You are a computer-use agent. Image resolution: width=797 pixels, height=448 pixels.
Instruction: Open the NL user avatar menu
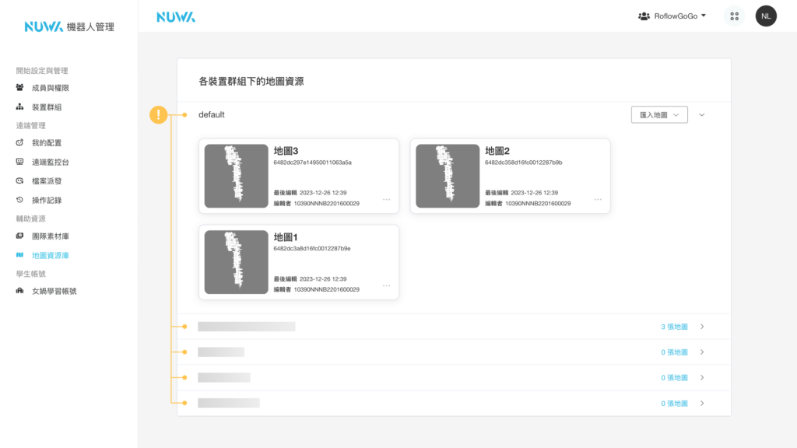coord(766,16)
